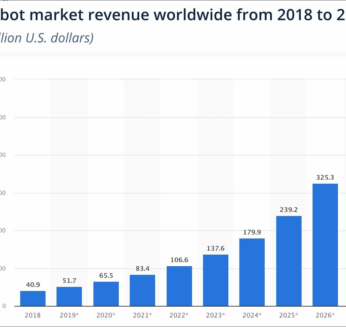Select the 40.9 data label

[33, 285]
